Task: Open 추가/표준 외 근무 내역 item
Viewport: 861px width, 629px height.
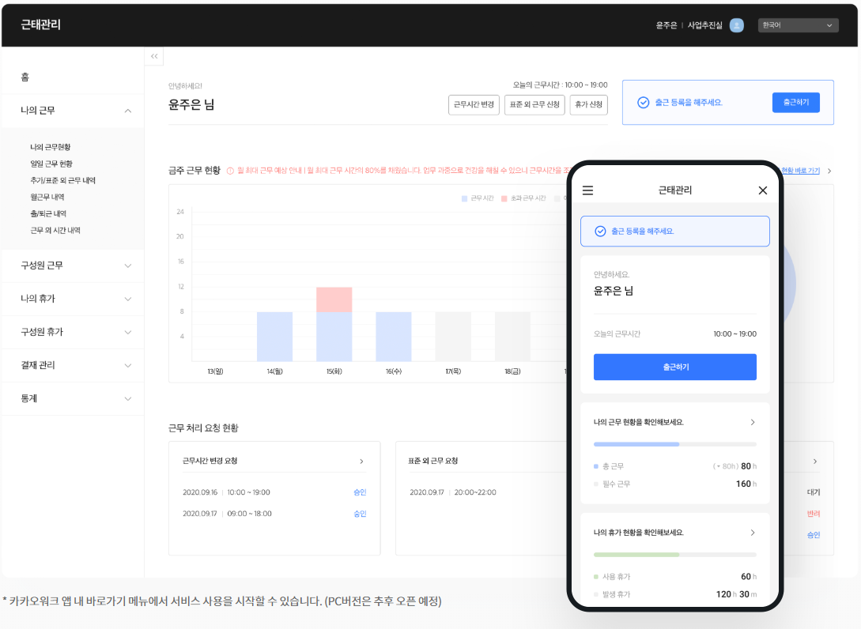Action: pos(63,180)
